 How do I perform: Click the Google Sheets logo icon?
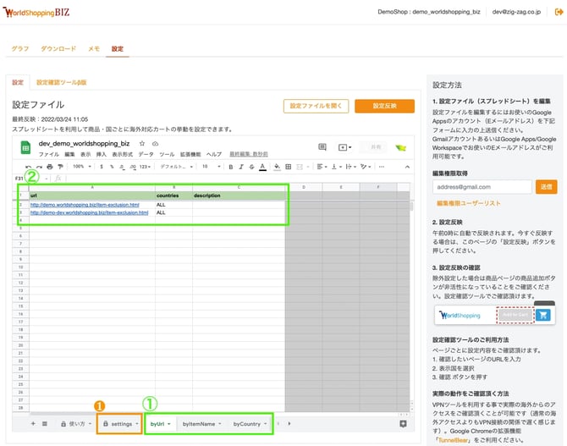coord(26,149)
